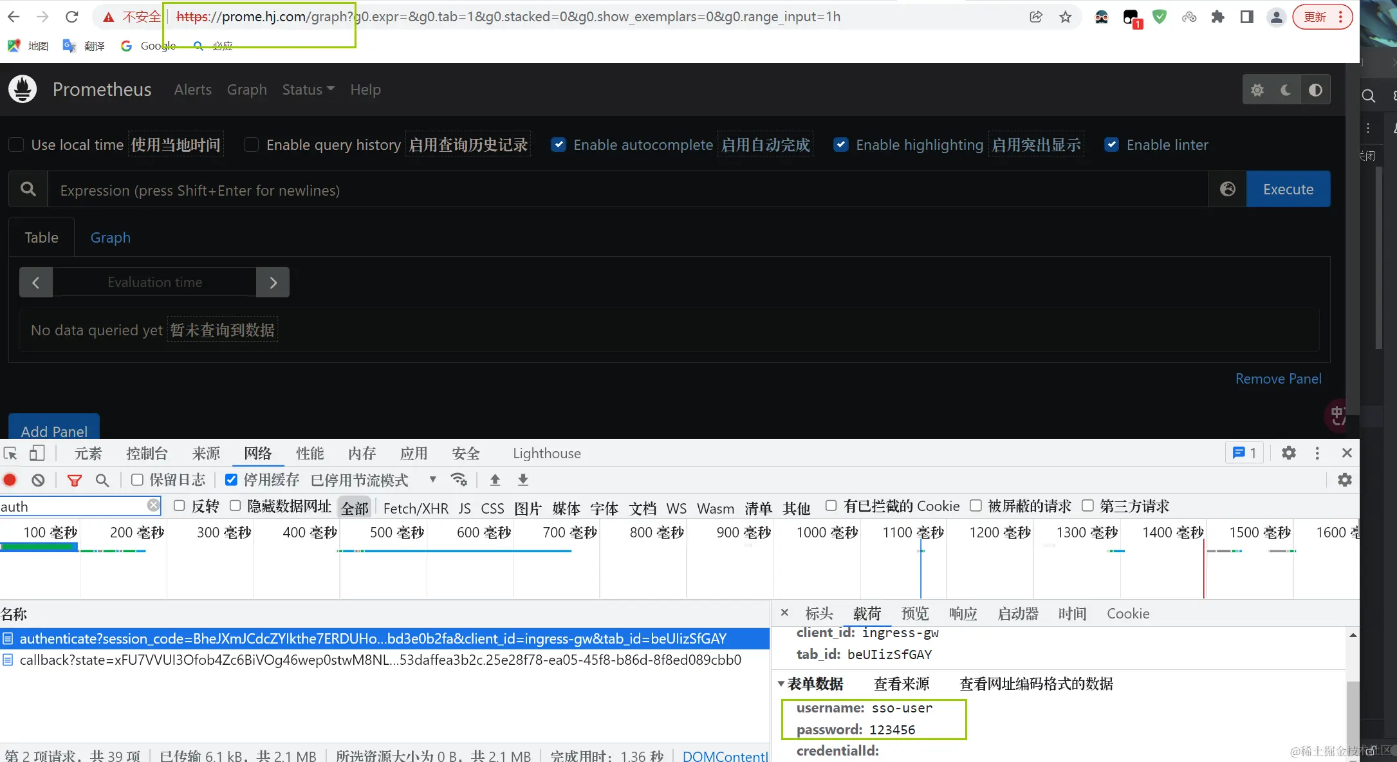Open the Status dropdown menu
This screenshot has width=1397, height=762.
pos(308,89)
